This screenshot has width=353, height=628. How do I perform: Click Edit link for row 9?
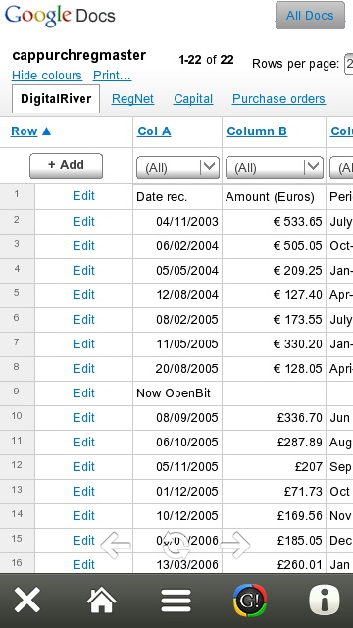point(83,392)
